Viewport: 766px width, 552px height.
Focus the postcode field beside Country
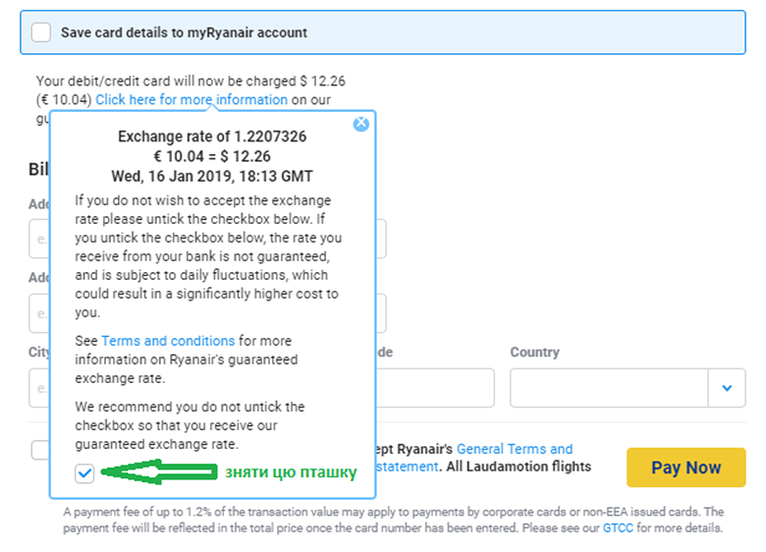click(x=434, y=388)
